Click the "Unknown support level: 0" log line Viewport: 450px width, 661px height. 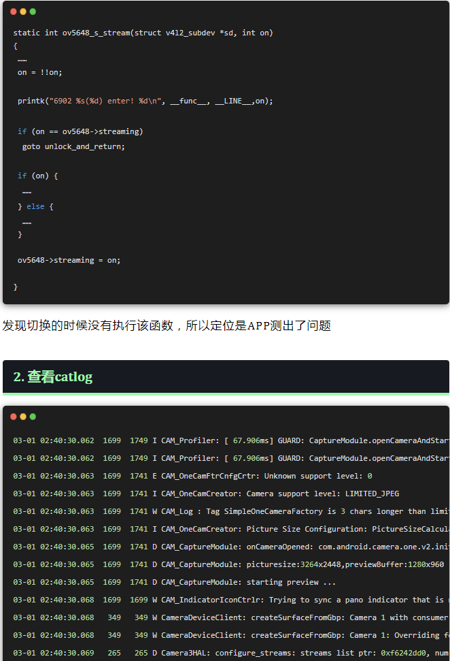[x=192, y=476]
